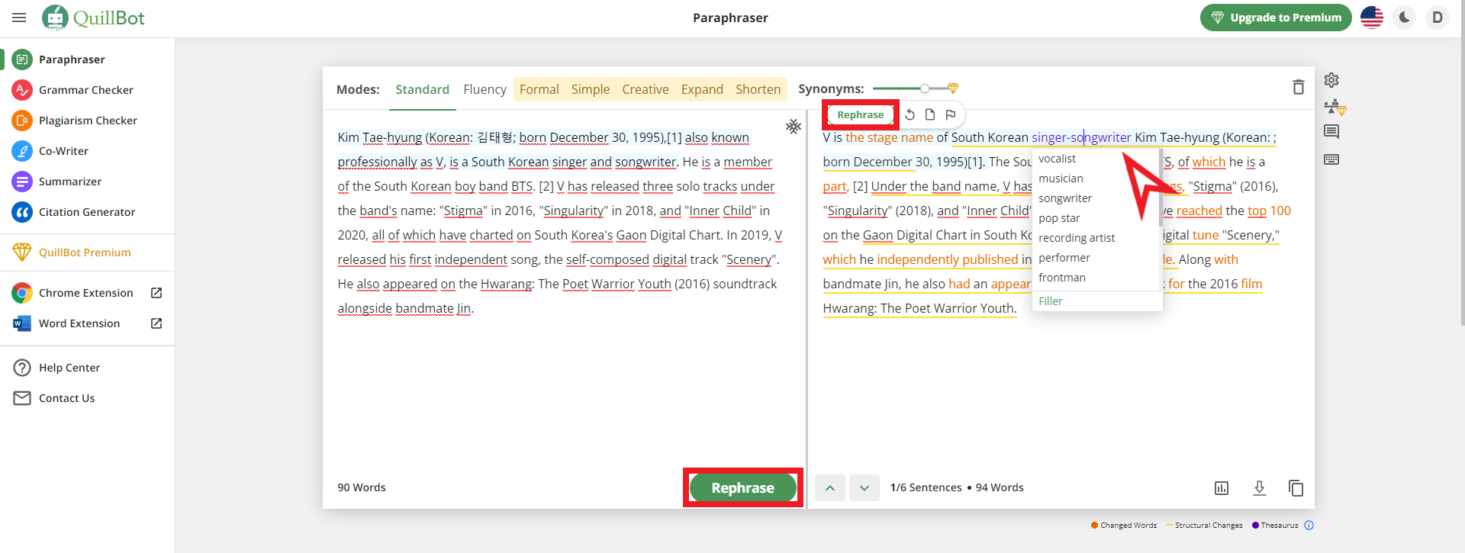Screen dimensions: 1465x553
Task: Click the freeze words snowflake icon
Action: (794, 126)
